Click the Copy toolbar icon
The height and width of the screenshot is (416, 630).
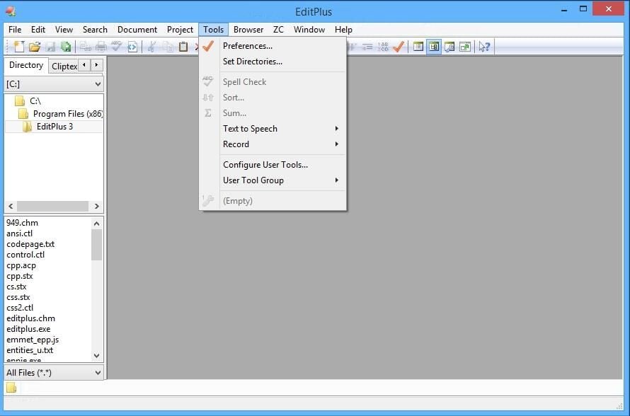[x=168, y=47]
